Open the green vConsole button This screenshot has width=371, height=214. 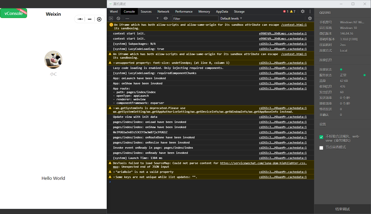tap(13, 13)
